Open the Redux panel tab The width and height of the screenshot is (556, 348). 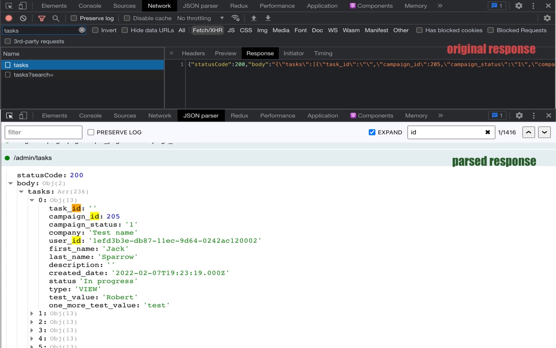(x=238, y=6)
